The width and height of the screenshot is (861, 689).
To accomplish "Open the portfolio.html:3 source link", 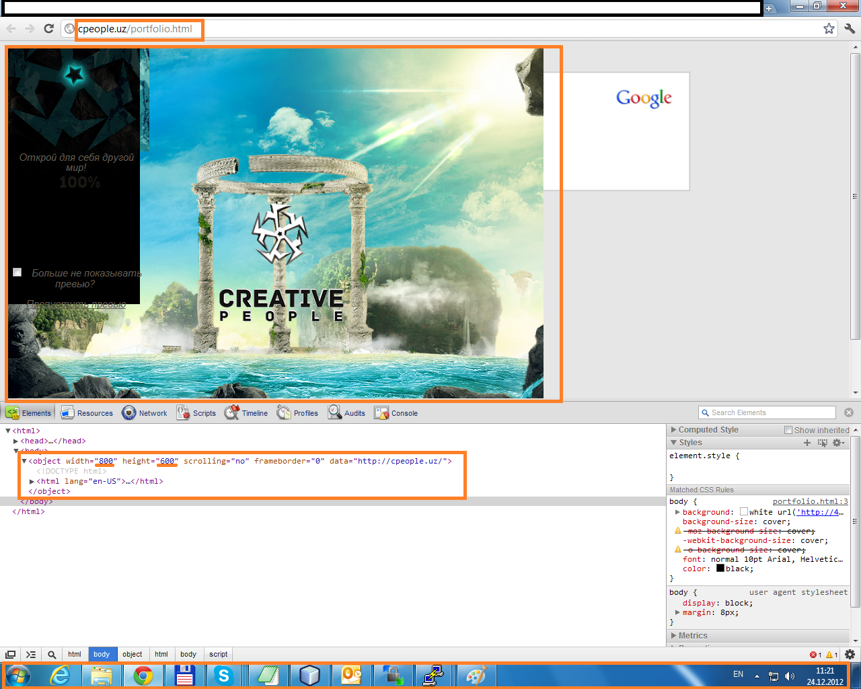I will click(x=811, y=501).
